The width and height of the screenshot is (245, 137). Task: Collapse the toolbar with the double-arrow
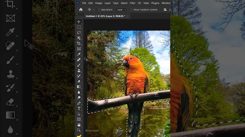coord(77,14)
